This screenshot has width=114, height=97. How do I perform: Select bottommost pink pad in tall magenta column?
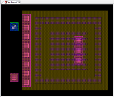[x=26, y=82]
